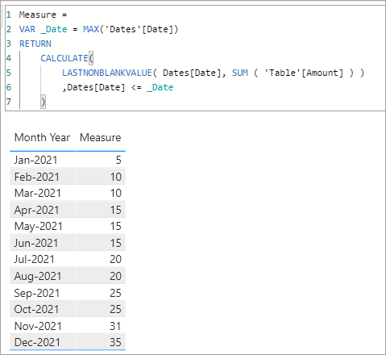Viewport: 386px width, 355px height.
Task: Select the Aug-2021 row label
Action: tap(38, 276)
